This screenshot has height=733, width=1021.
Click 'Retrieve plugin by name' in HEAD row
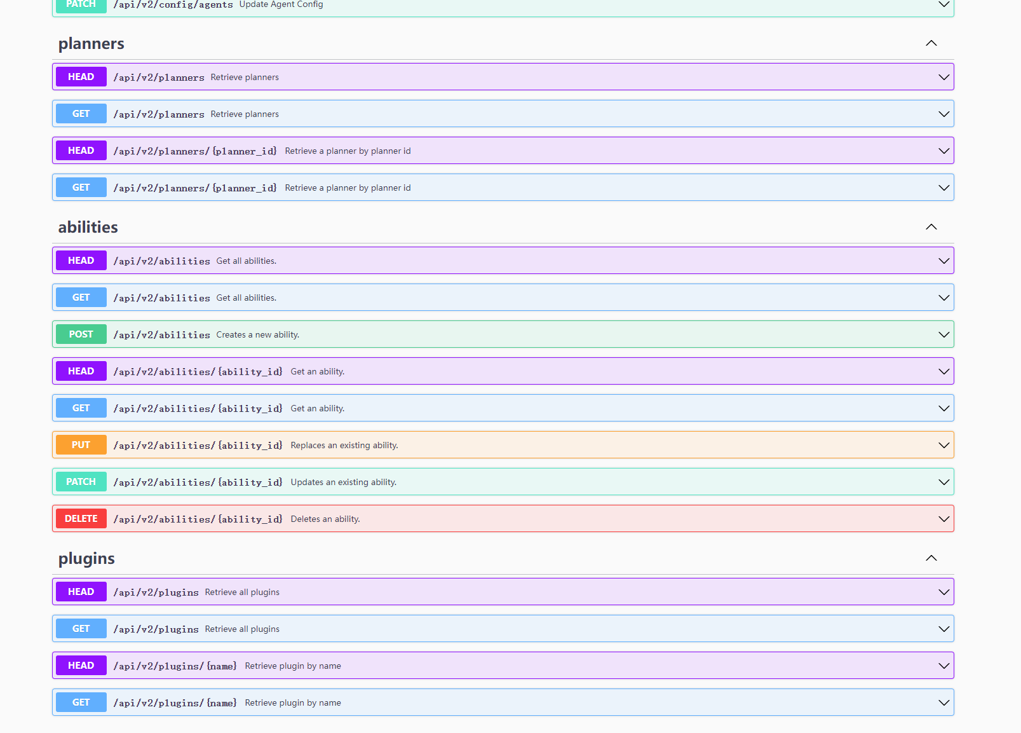click(x=293, y=666)
